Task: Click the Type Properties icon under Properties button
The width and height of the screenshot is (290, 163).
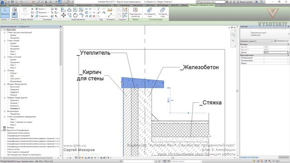Action: [x=14, y=15]
